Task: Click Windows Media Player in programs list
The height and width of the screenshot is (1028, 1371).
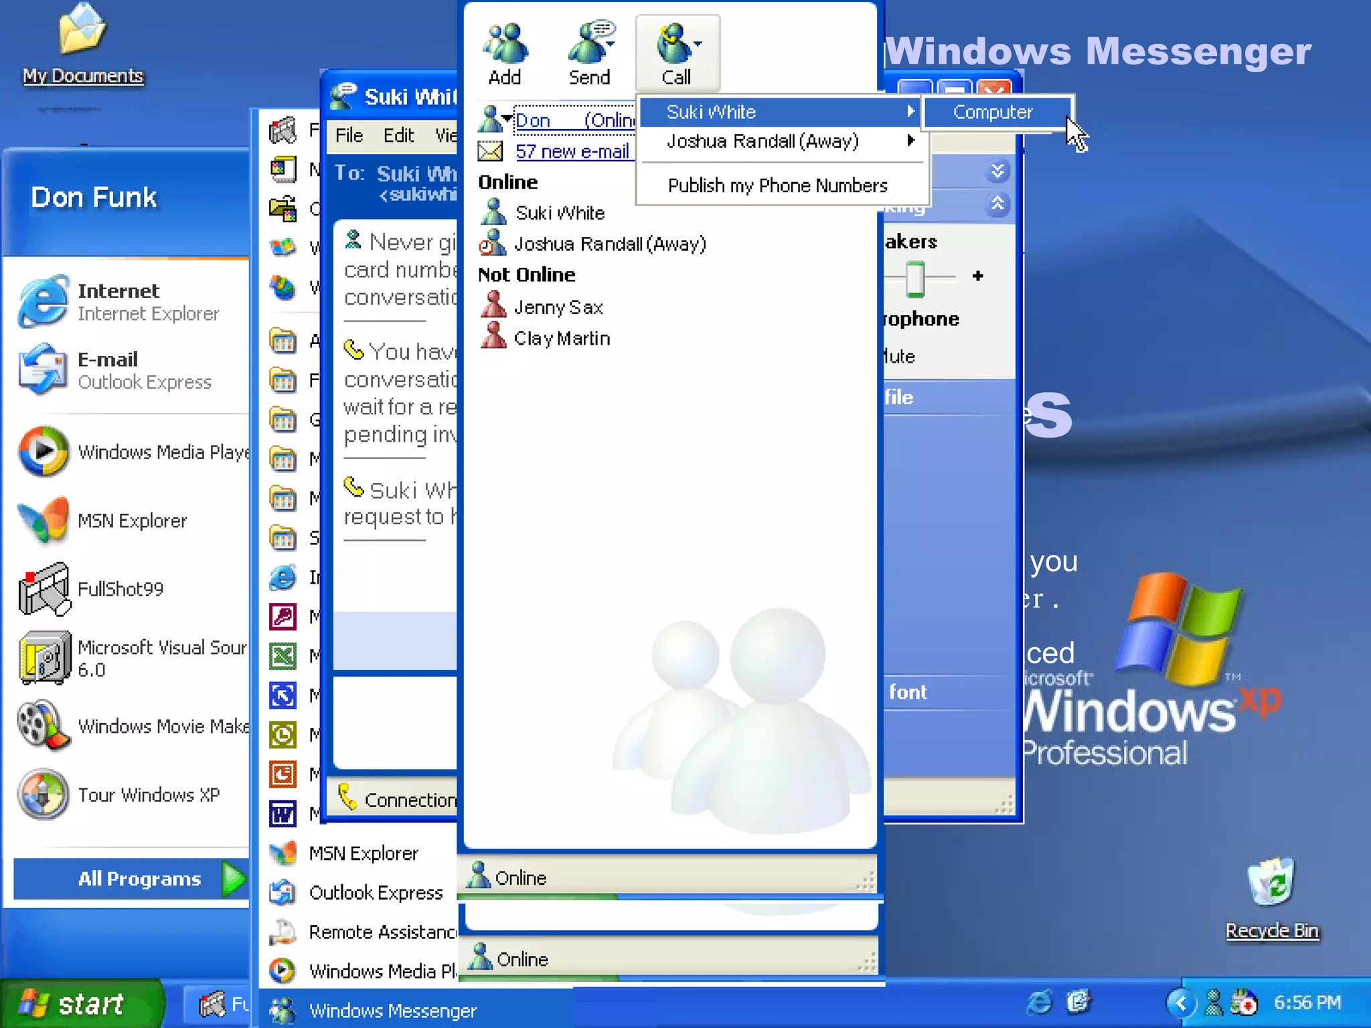Action: pyautogui.click(x=361, y=971)
